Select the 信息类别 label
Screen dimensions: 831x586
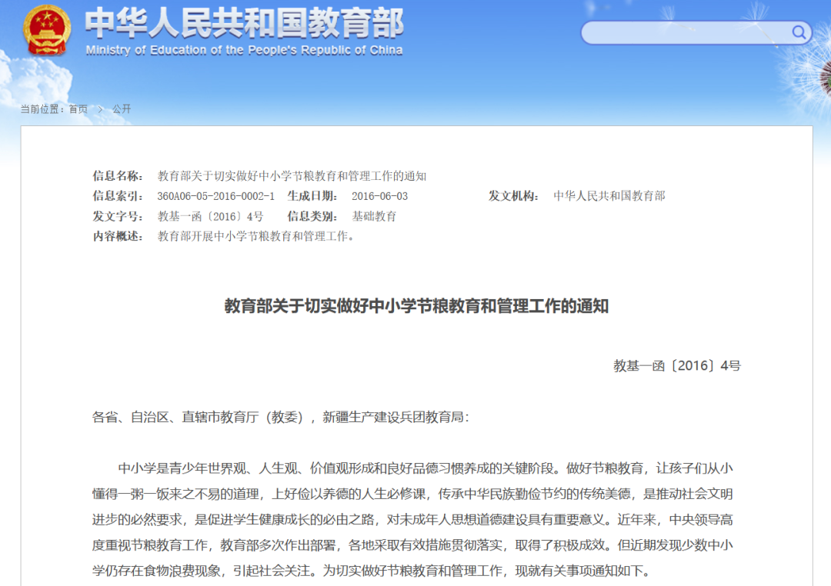point(312,216)
